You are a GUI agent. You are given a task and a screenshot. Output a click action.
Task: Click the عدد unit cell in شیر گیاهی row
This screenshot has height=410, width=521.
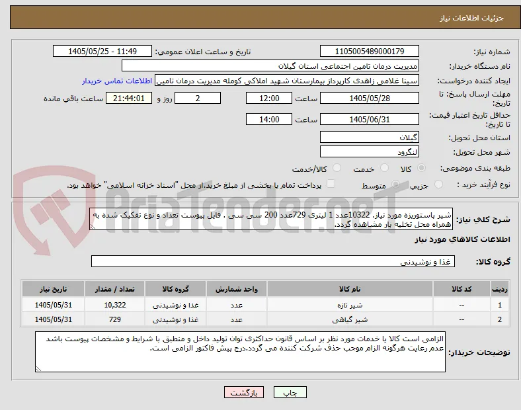[237, 319]
